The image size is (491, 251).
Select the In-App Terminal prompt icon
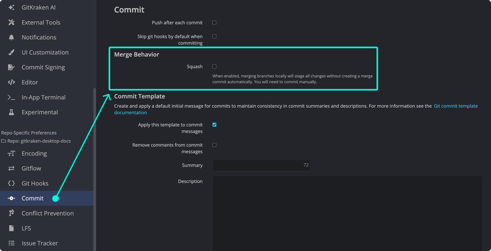(x=12, y=97)
